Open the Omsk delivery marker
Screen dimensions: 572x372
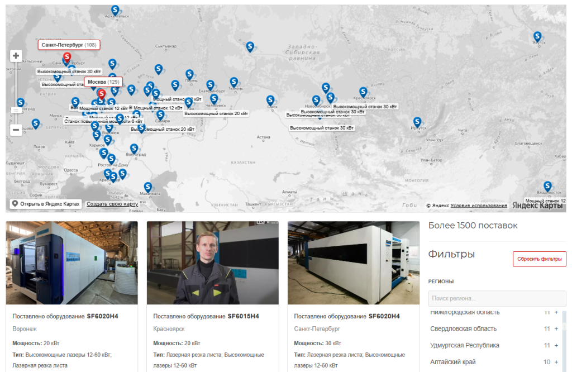[270, 101]
